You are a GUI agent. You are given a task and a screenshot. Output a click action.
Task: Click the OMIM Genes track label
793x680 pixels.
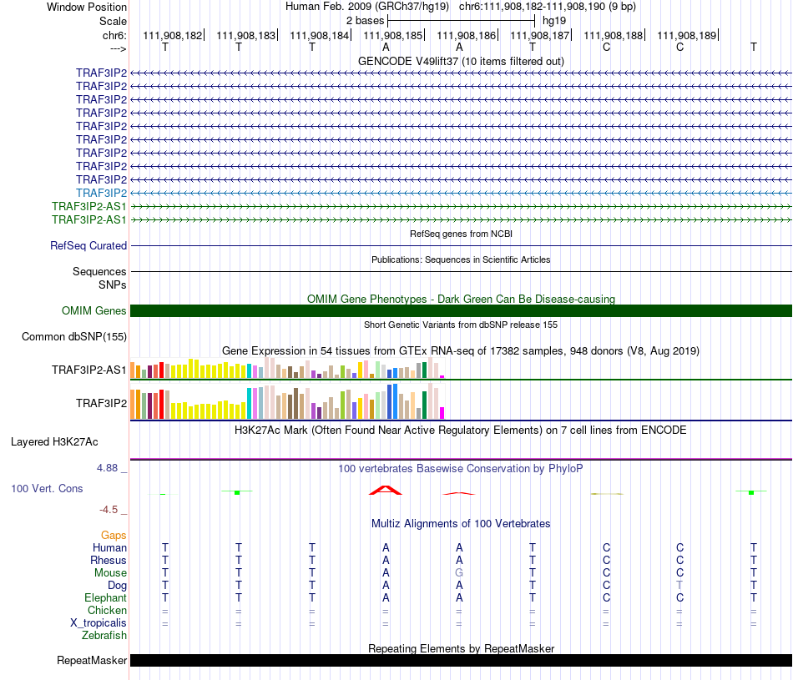(93, 311)
